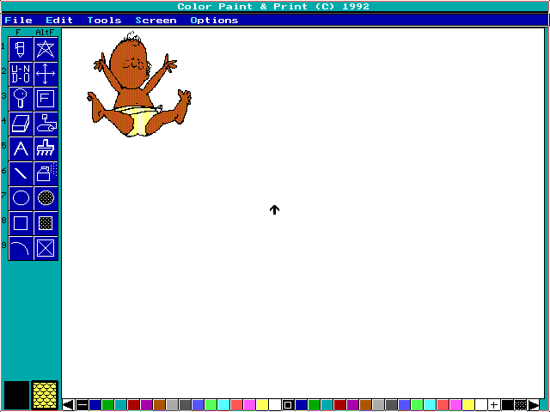The image size is (550, 412).
Task: Click the plus icon in palette bar
Action: [x=494, y=405]
